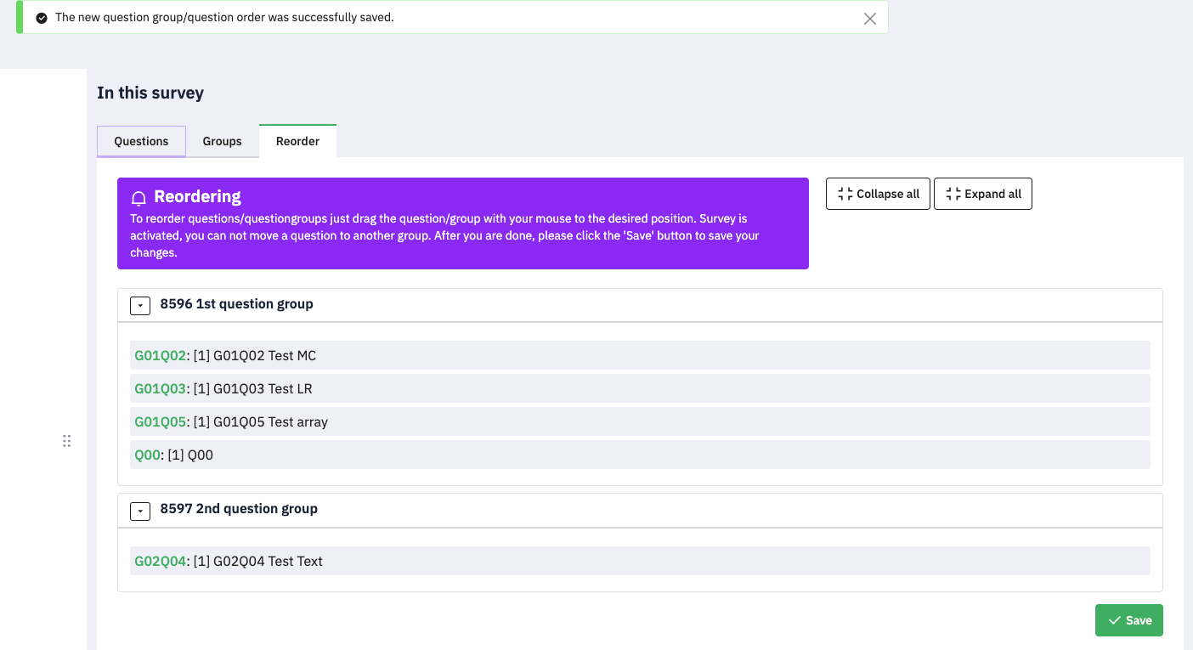Click the green G01Q02 code link
1193x650 pixels.
[160, 355]
